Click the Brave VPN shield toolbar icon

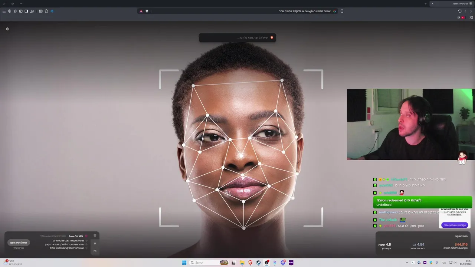10,11
